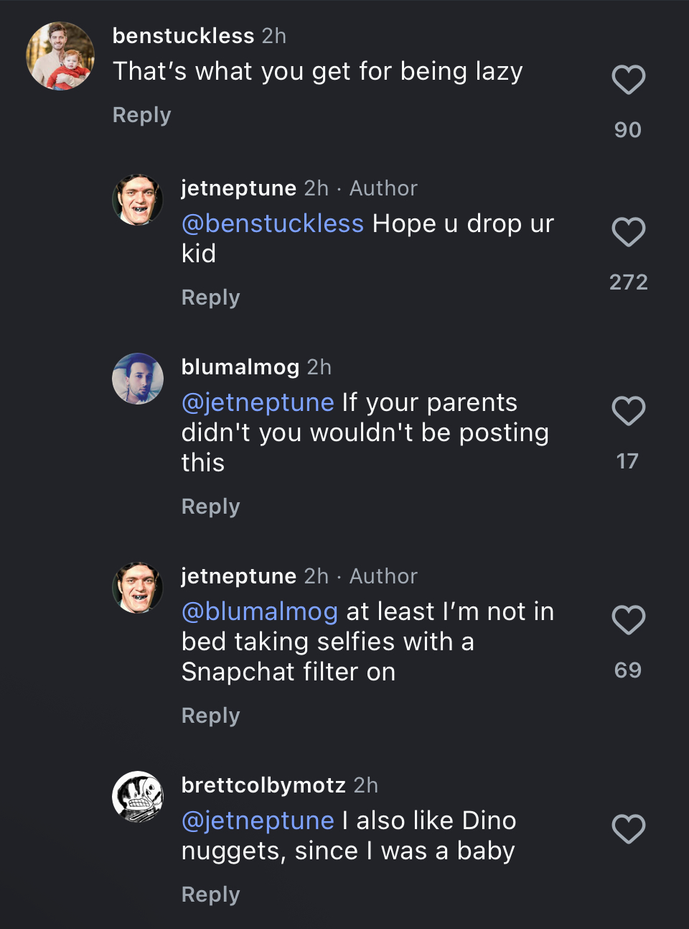The image size is (689, 929).
Task: Open benstuckless's profile picture
Action: (60, 56)
